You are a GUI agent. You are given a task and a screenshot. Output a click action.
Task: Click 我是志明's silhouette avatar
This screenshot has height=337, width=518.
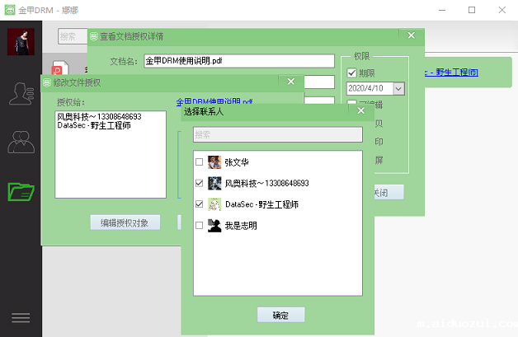pos(214,225)
